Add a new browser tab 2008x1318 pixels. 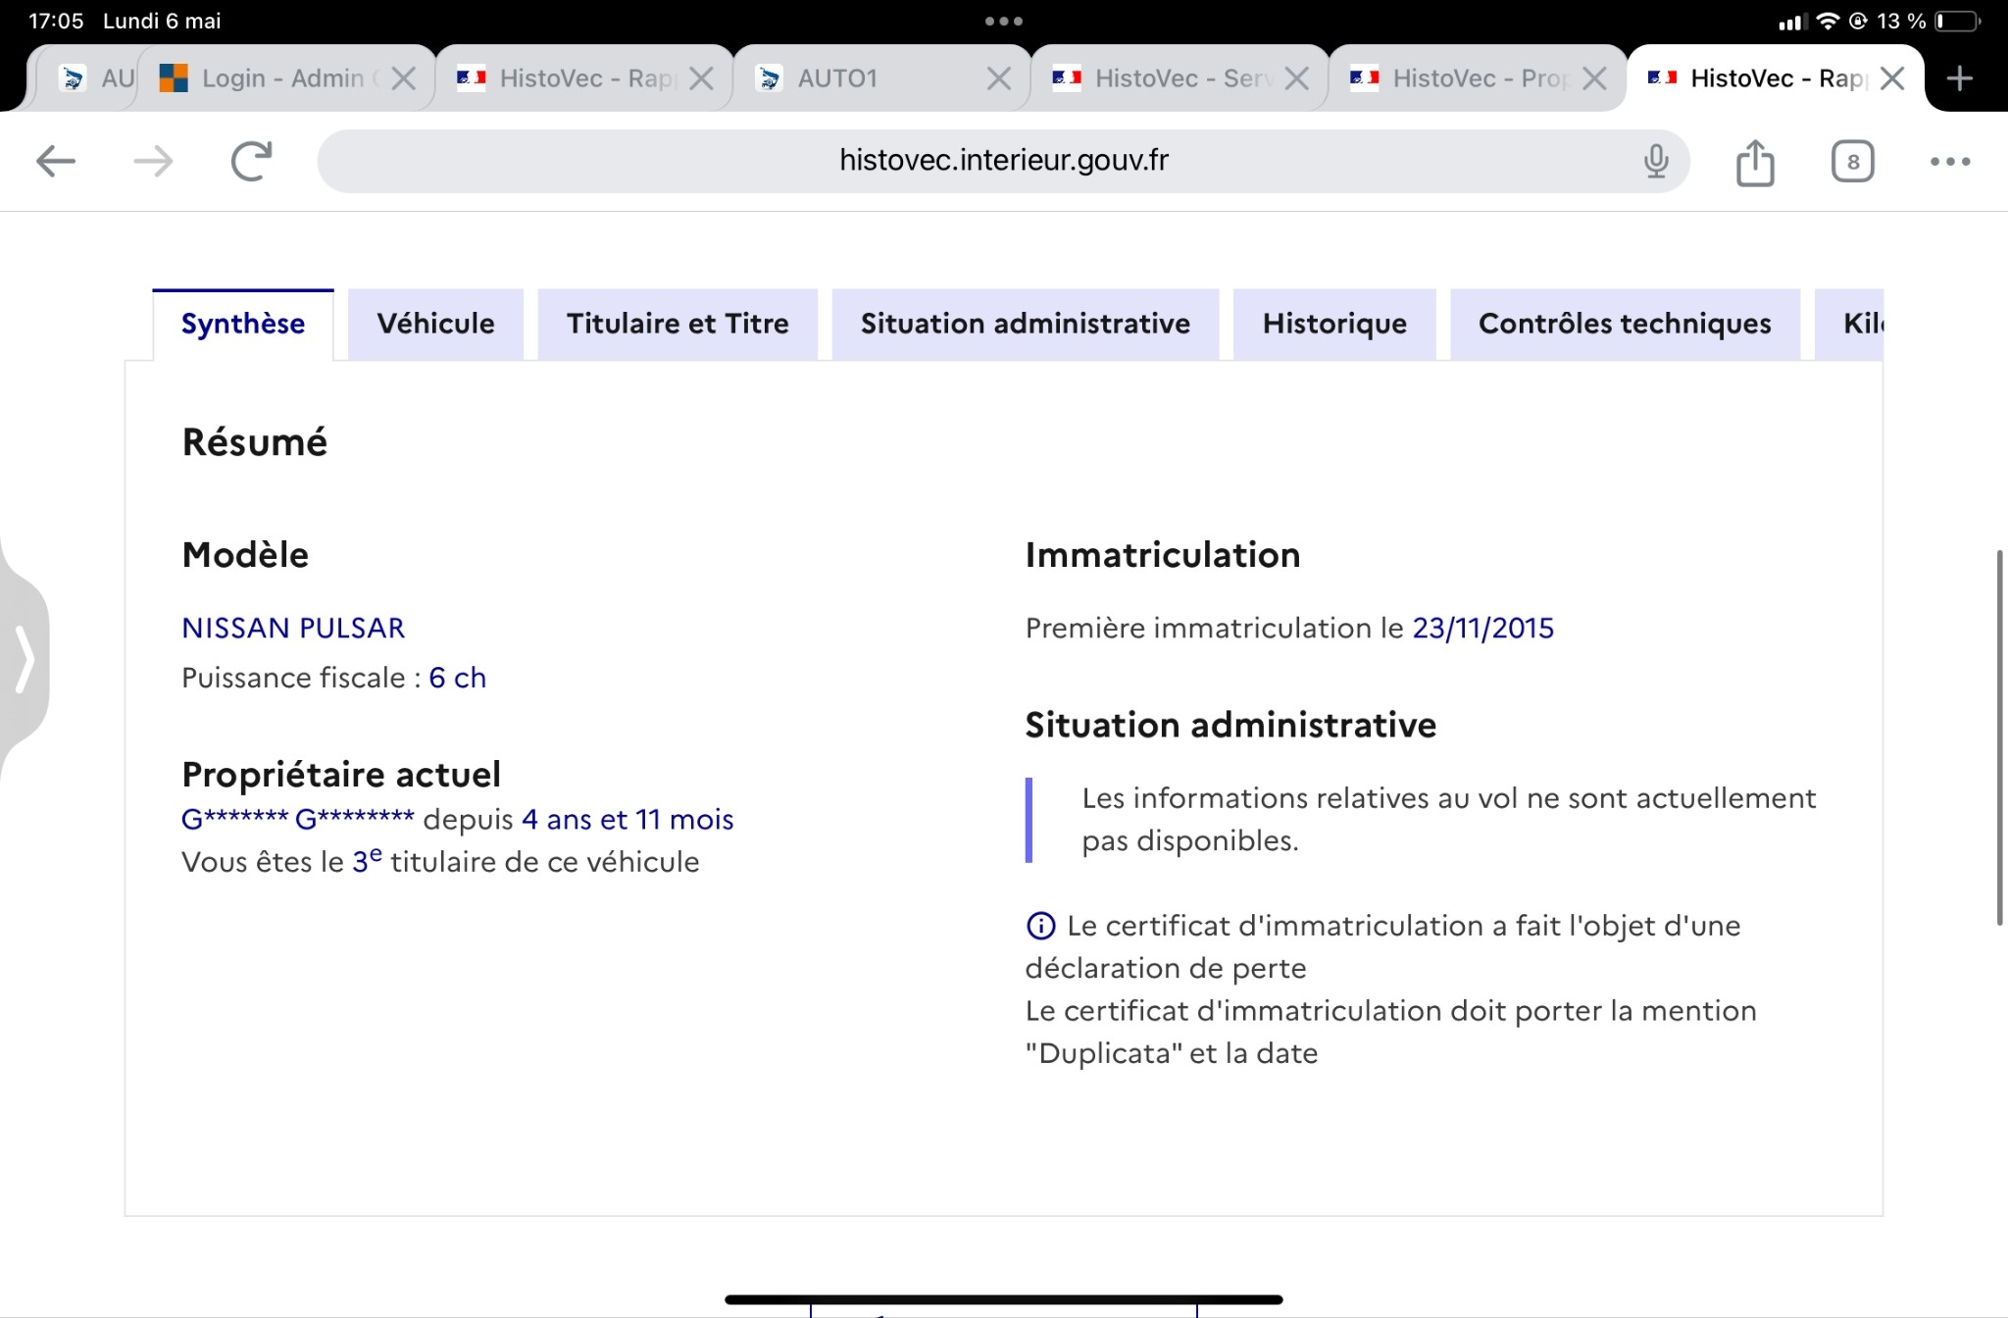click(1960, 78)
